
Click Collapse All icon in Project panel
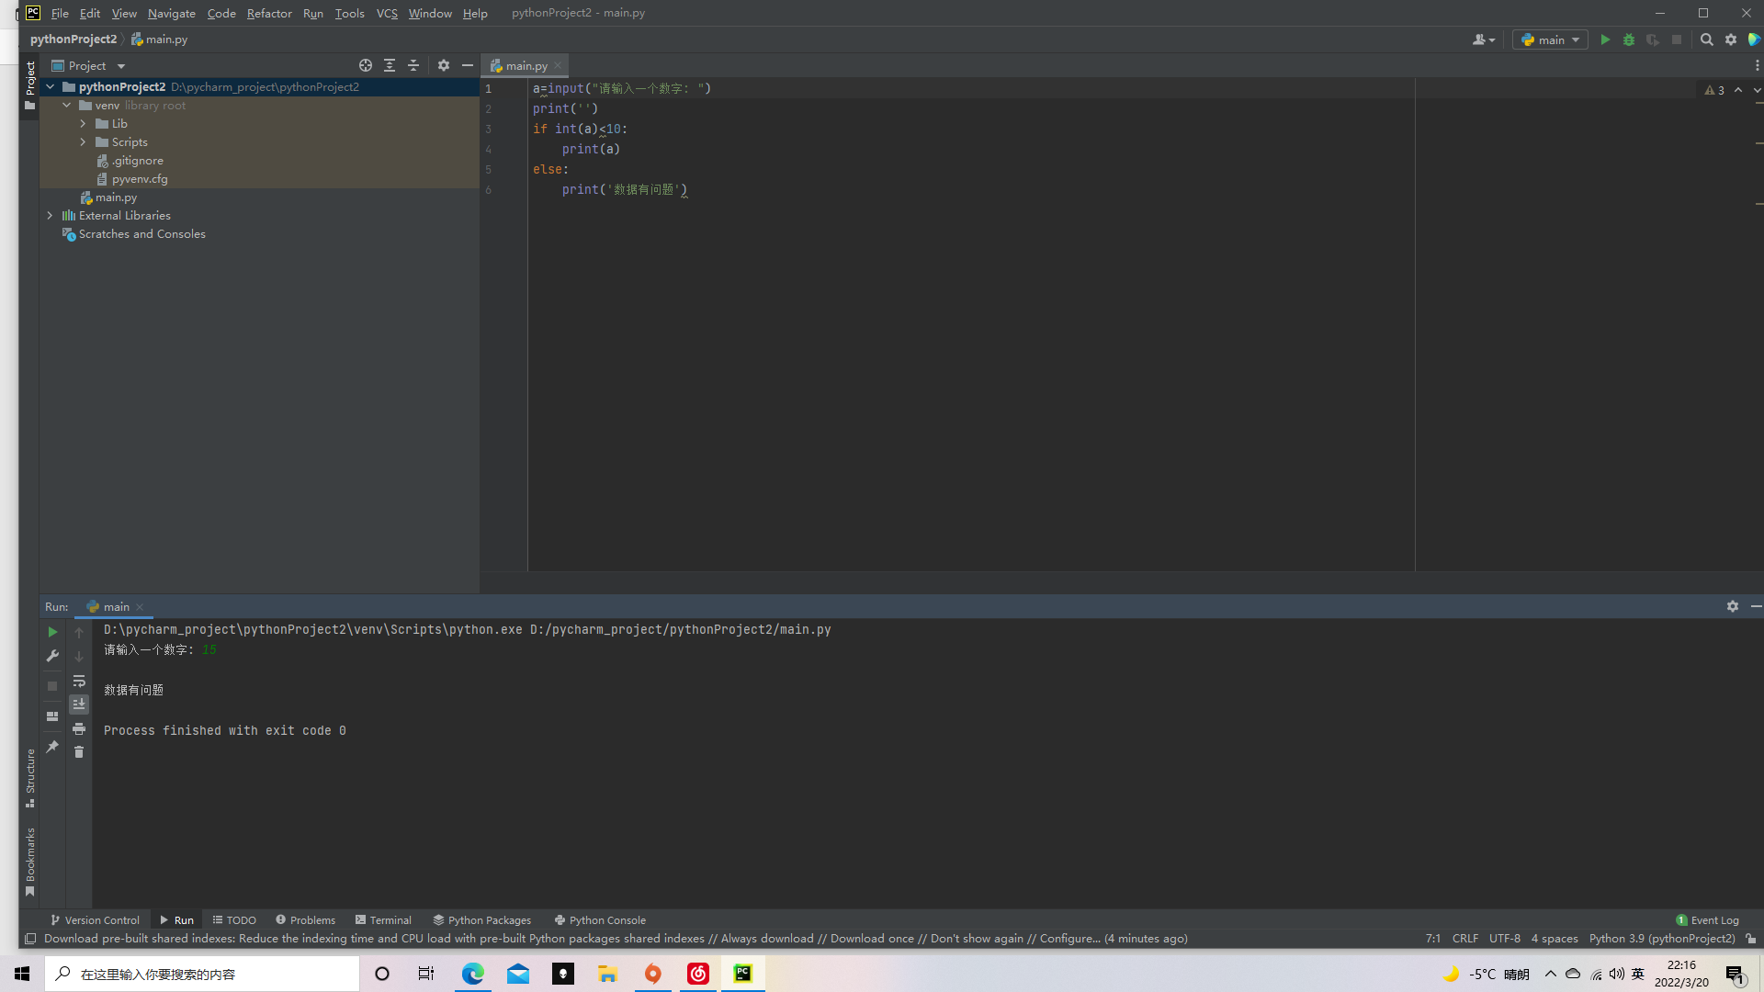(x=413, y=65)
